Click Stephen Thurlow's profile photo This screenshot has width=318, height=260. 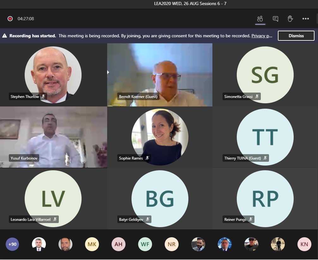(x=53, y=75)
